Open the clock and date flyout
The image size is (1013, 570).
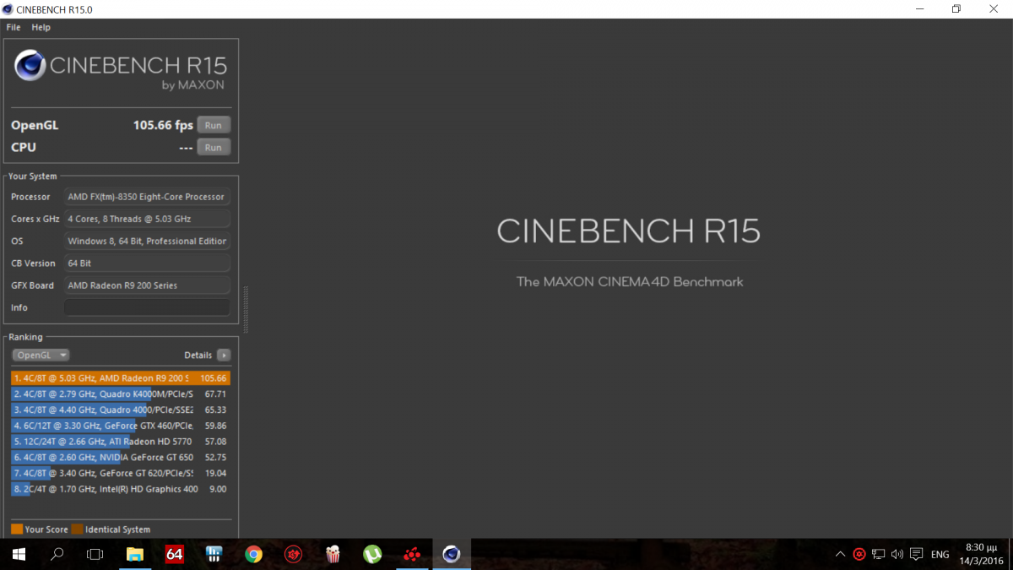[981, 554]
